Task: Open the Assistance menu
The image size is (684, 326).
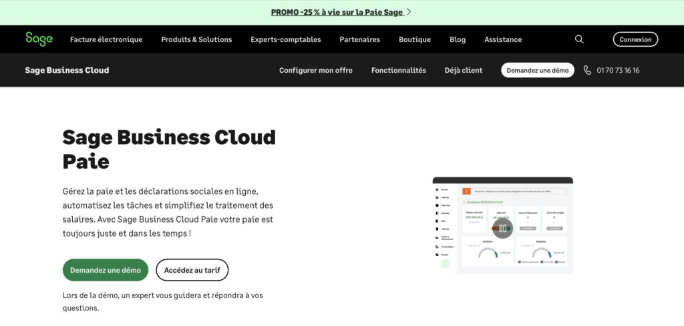Action: [x=503, y=39]
